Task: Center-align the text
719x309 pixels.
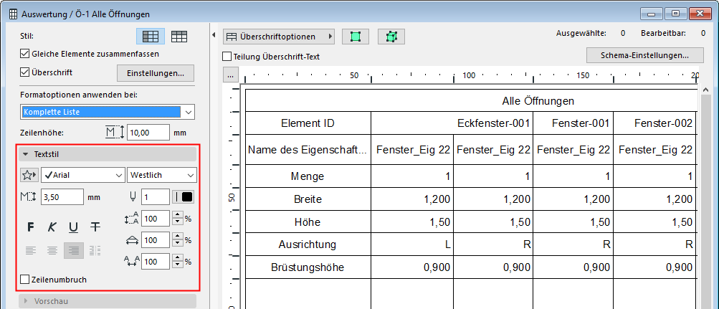Action: (52, 251)
